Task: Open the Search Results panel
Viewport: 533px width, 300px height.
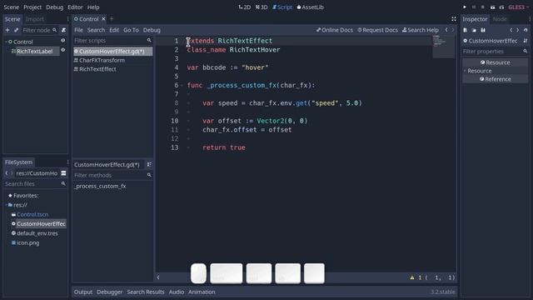Action: (x=146, y=292)
